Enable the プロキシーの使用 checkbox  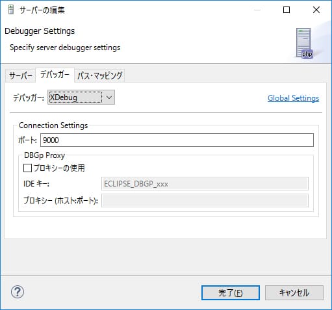(x=27, y=168)
